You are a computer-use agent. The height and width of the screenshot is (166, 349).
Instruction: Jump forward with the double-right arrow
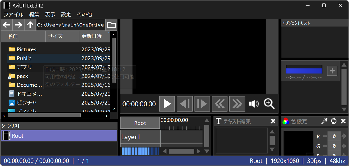click(x=237, y=104)
